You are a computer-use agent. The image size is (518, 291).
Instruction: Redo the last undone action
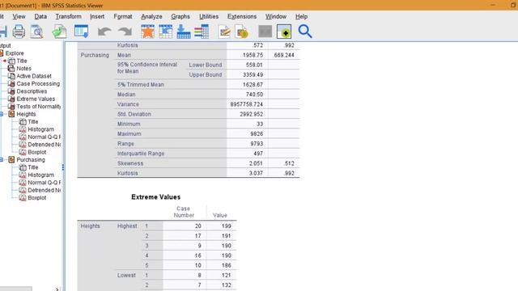pos(125,32)
